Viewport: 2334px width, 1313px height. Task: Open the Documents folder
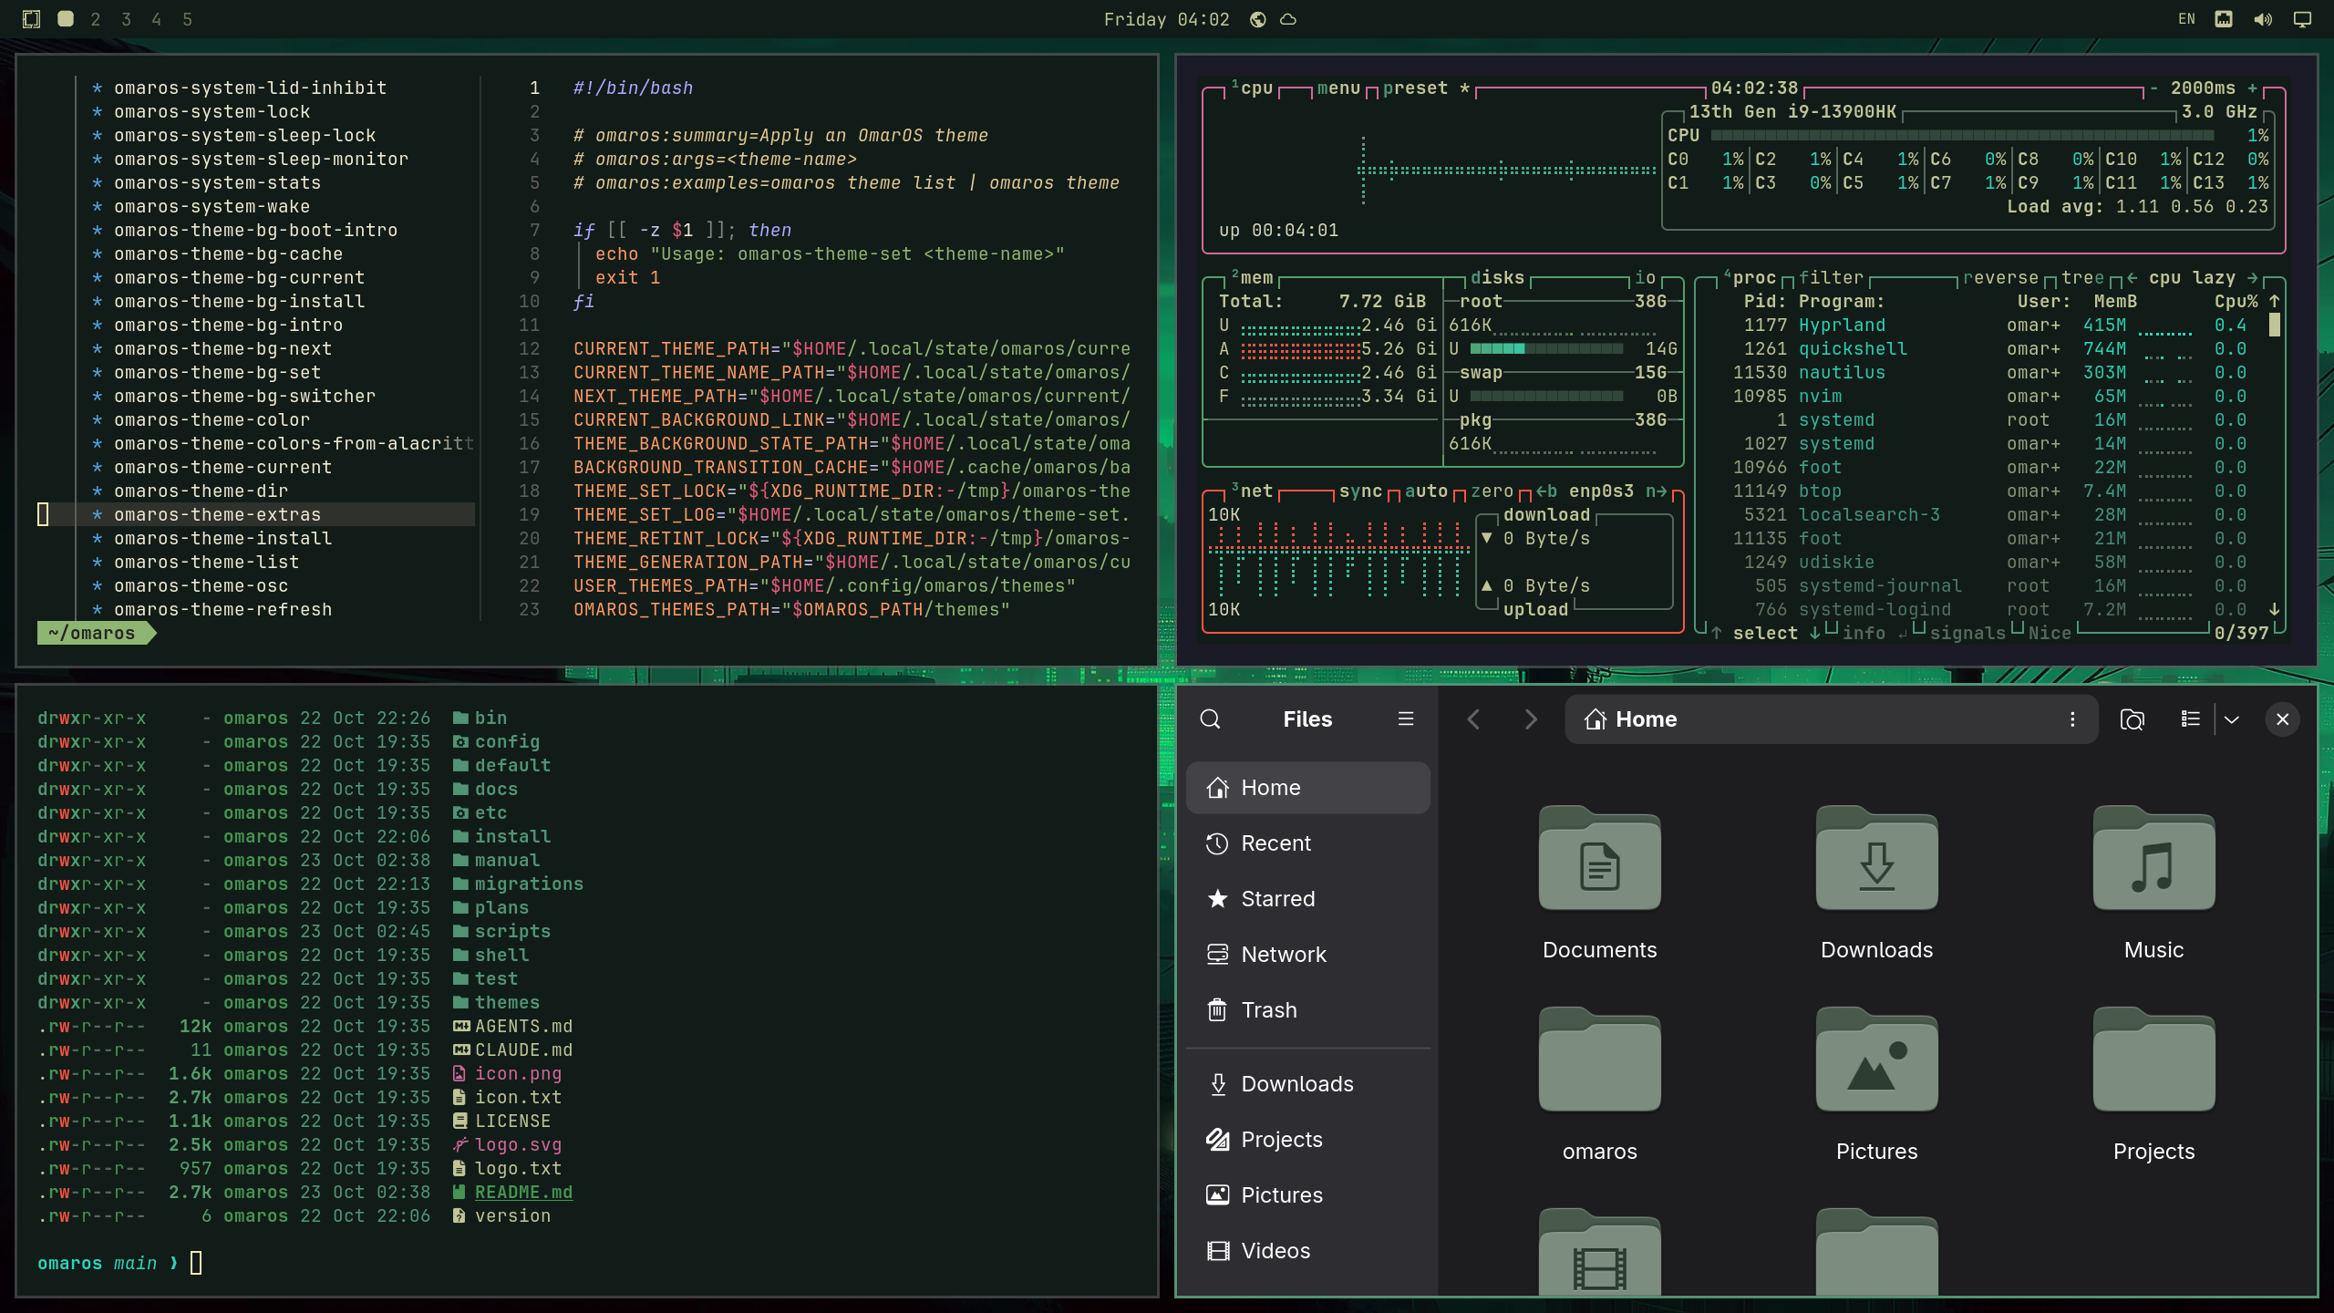pos(1599,883)
